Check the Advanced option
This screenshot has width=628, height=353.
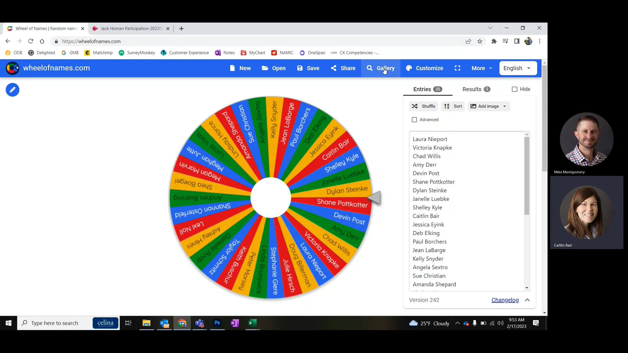pos(414,120)
